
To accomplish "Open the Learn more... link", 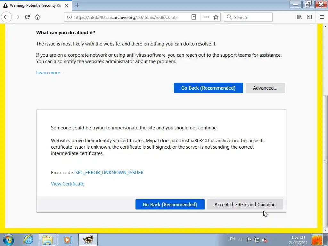I will (x=50, y=73).
